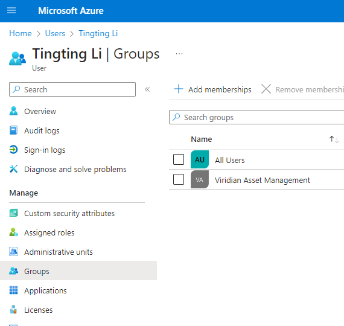The height and width of the screenshot is (326, 344).
Task: Open Overview in the sidebar
Action: point(40,111)
